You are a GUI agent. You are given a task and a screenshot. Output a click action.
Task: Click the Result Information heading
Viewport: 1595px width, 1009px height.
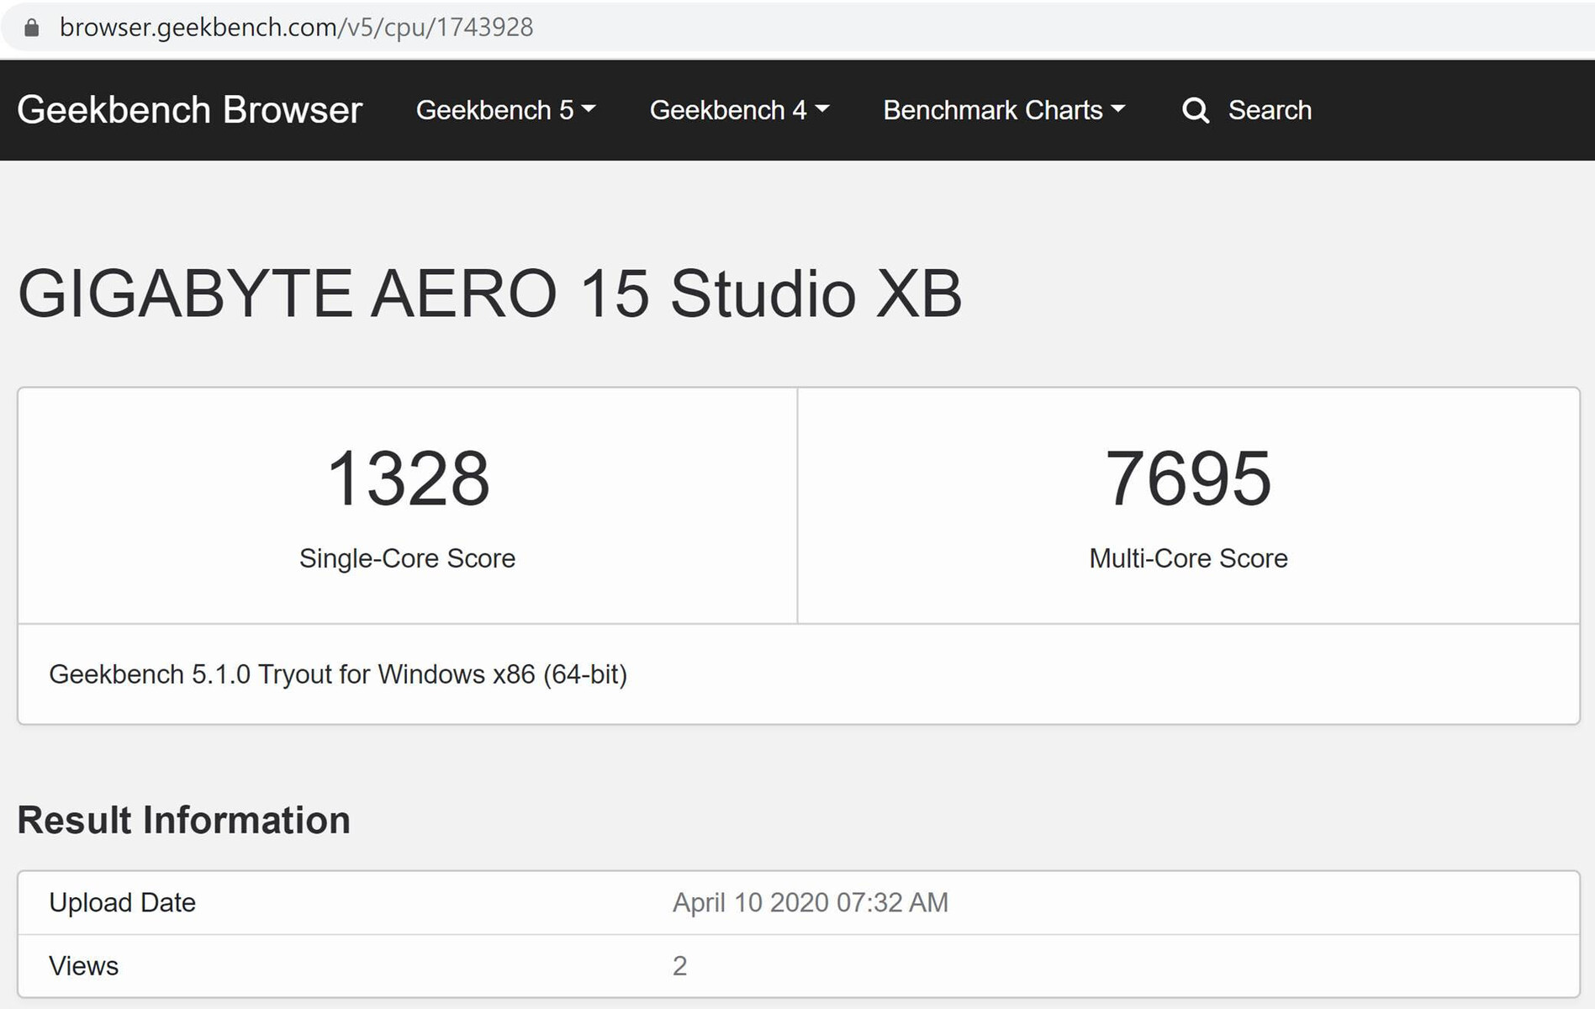point(183,820)
